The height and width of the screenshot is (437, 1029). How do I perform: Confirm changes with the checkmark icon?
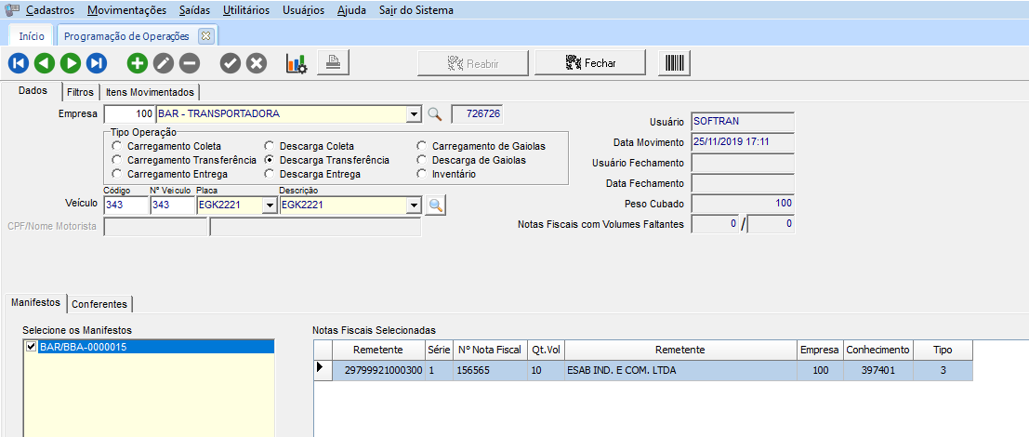pyautogui.click(x=230, y=63)
